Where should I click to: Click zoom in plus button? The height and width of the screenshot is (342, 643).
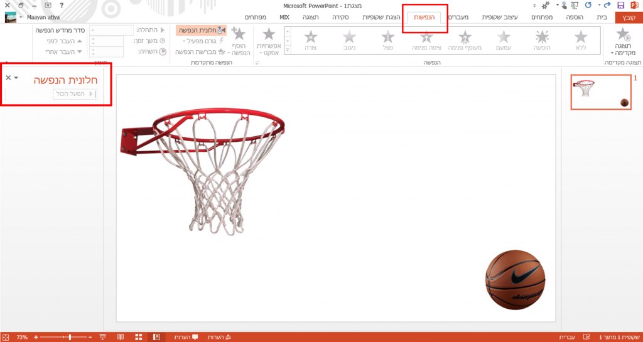click(36, 337)
